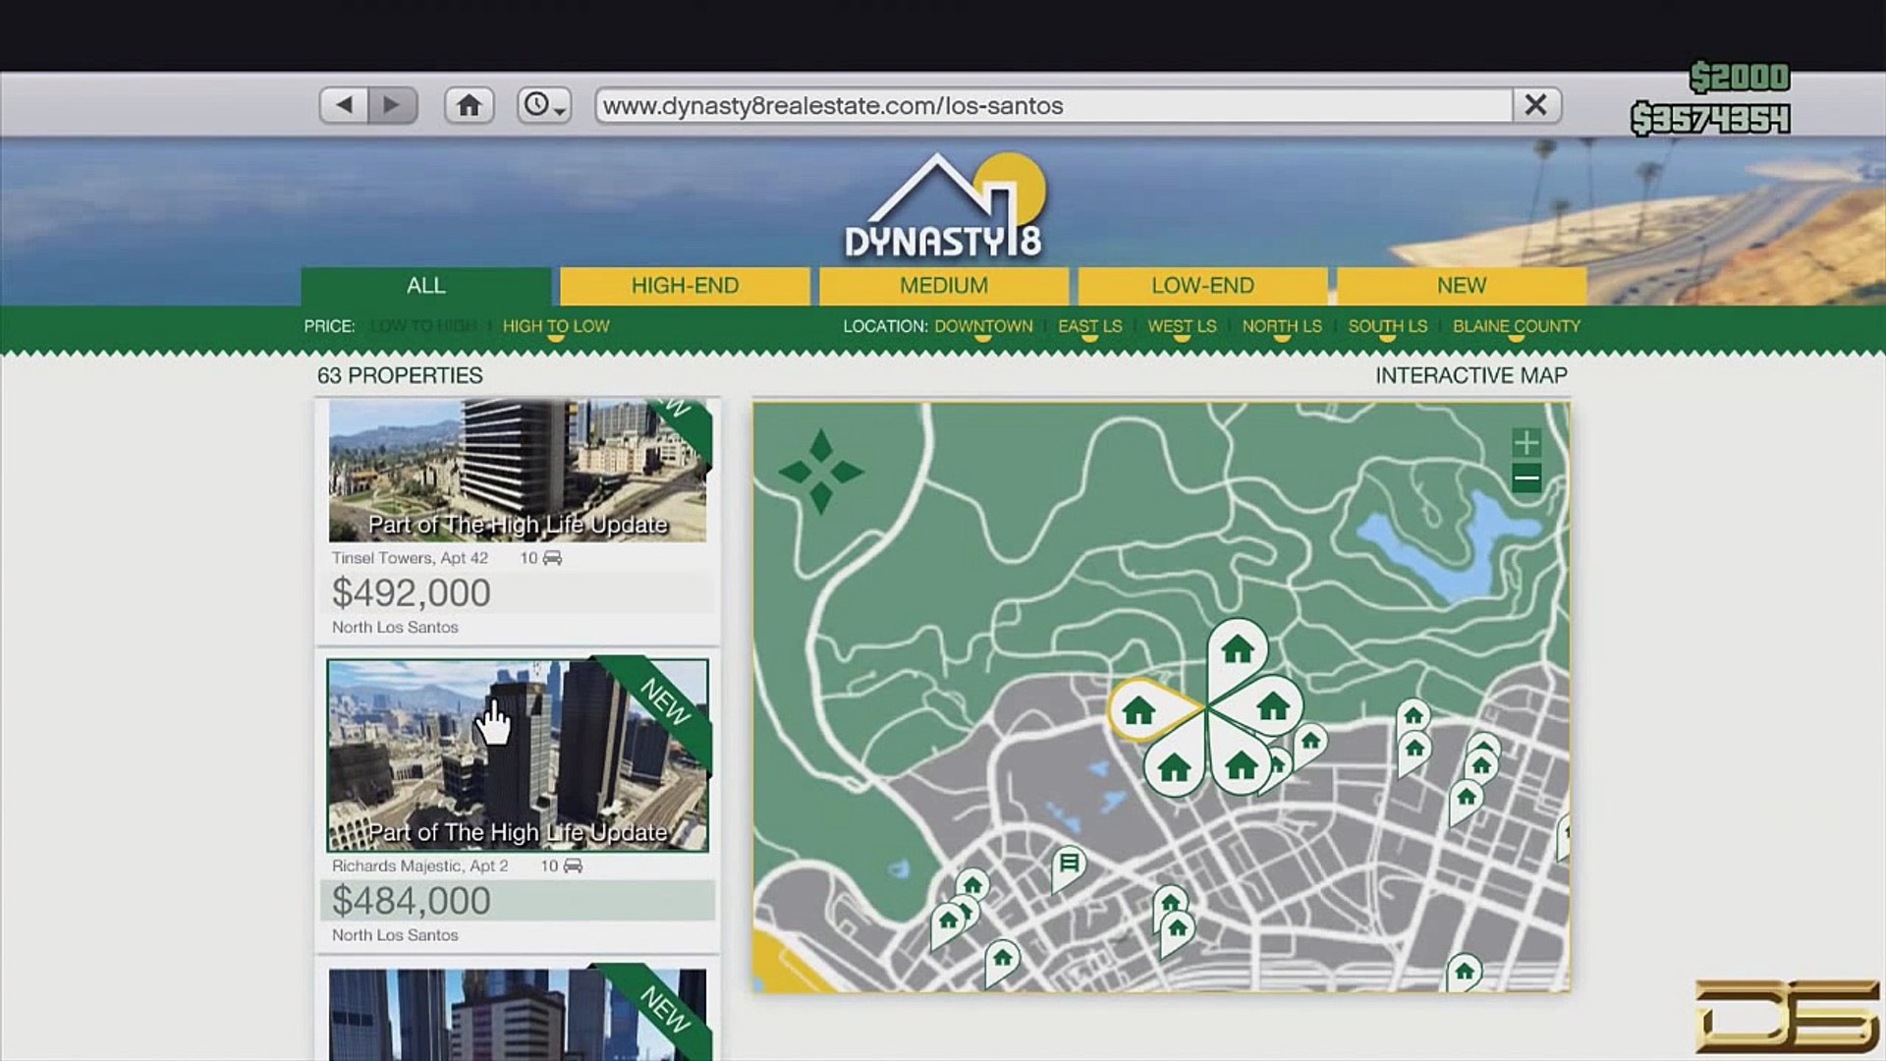The height and width of the screenshot is (1061, 1886).
Task: Sort price HIGH TO LOW
Action: [556, 326]
